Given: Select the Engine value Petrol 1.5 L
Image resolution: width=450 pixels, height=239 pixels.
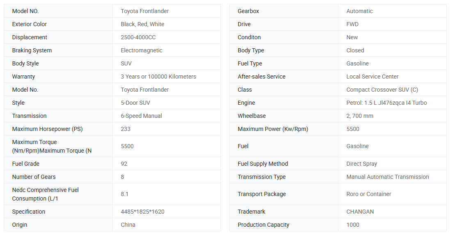Looking at the screenshot, I should point(386,103).
